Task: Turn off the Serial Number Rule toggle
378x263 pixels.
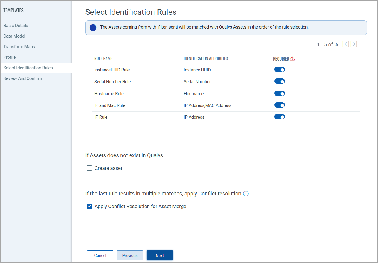Action: point(279,81)
